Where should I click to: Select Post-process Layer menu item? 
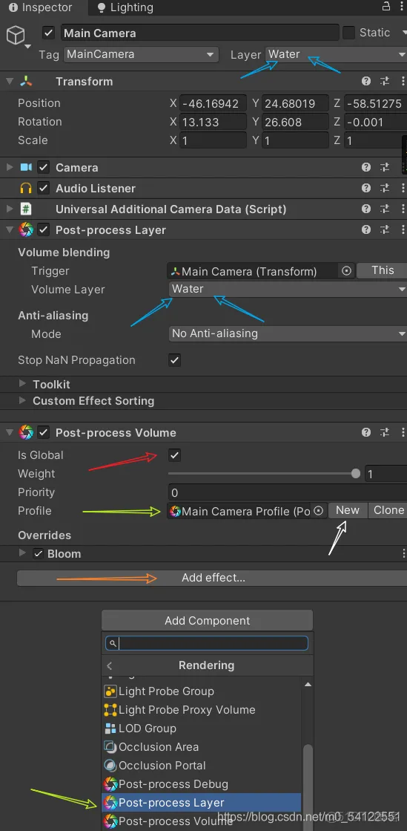[201, 803]
